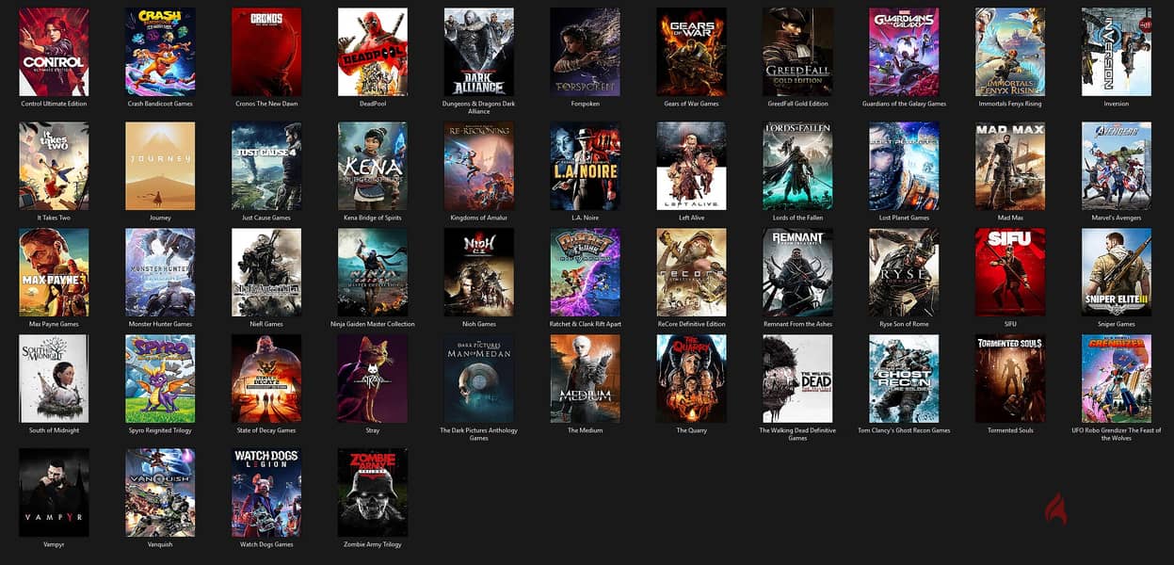Select The Quarry game cover

pyautogui.click(x=691, y=379)
